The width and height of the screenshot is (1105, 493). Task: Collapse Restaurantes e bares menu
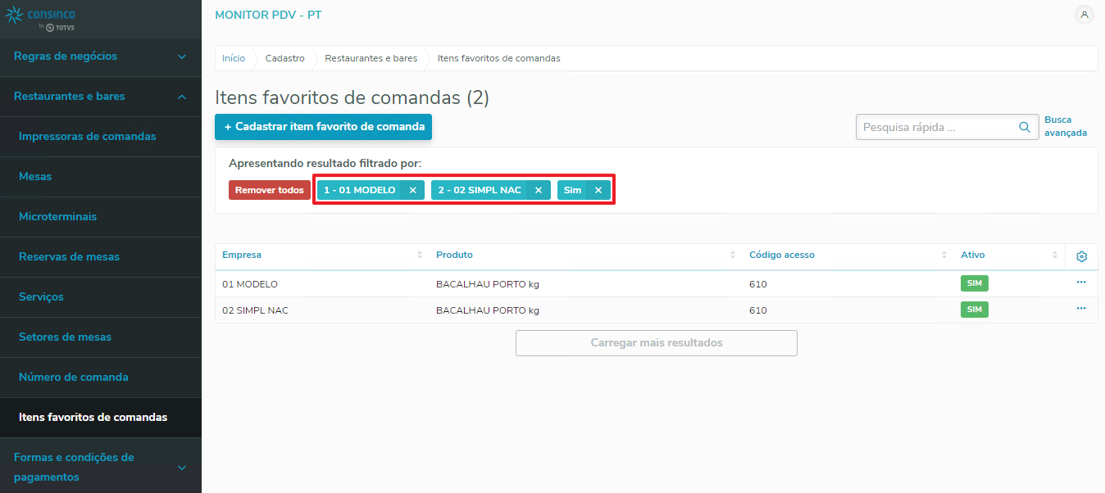point(182,97)
